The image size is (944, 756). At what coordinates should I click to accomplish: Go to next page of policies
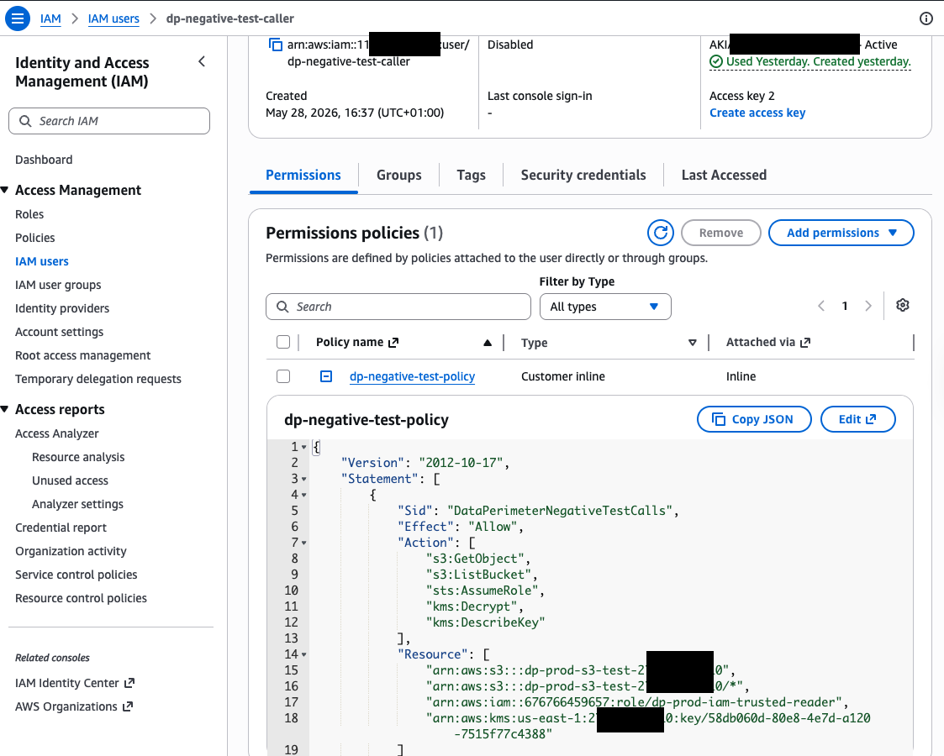coord(868,306)
